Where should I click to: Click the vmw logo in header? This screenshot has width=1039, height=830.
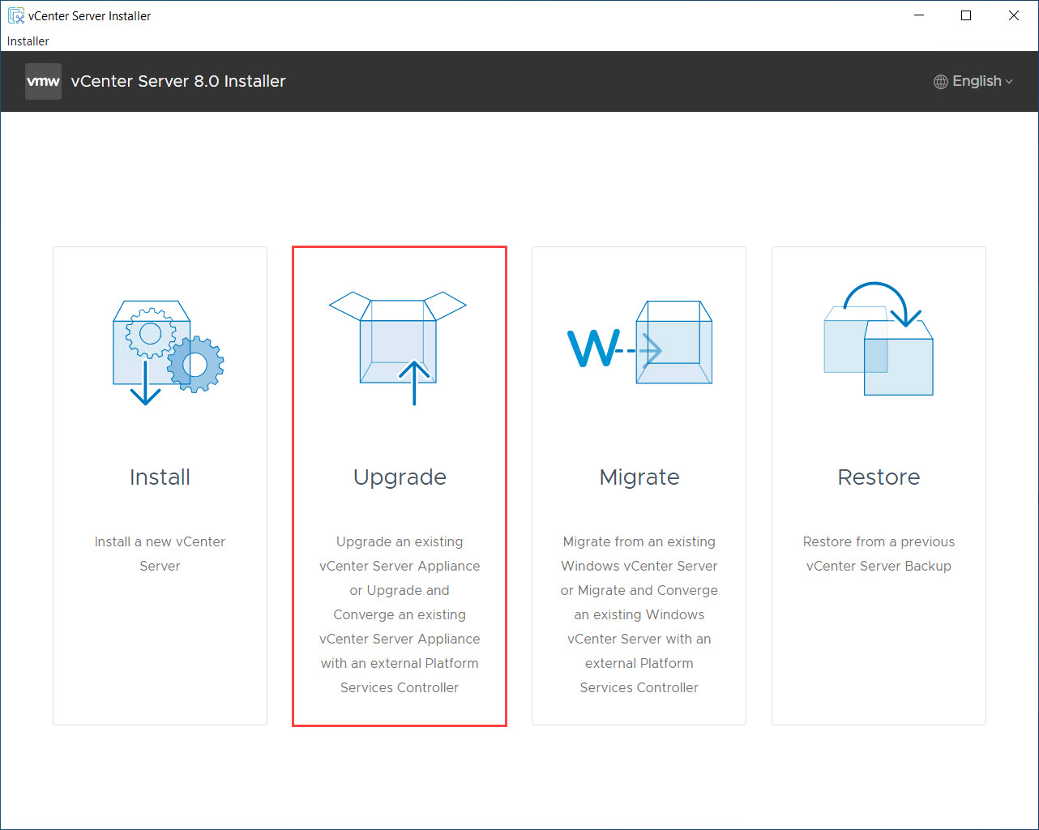pyautogui.click(x=43, y=81)
